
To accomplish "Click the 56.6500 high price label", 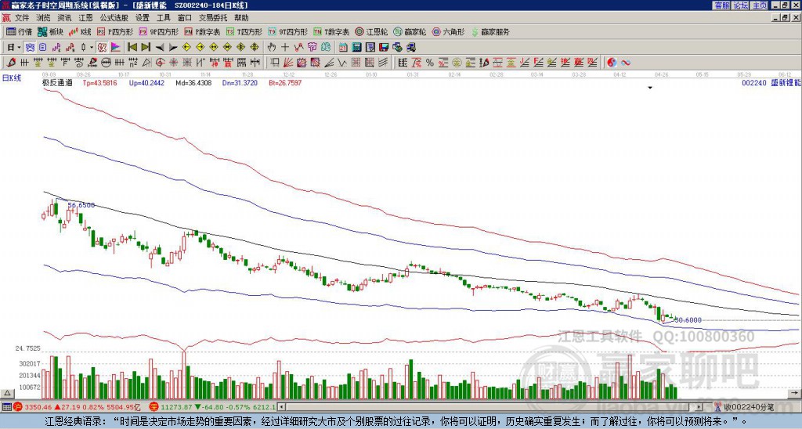I will pos(81,205).
